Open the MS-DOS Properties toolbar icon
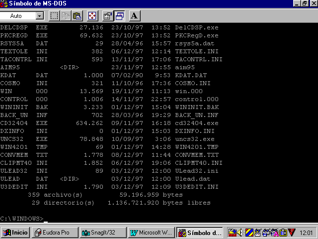Image resolution: width=318 pixels, height=239 pixels. coord(108,16)
